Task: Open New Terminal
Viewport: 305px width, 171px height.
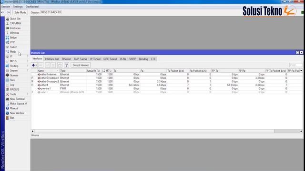Action: click(x=17, y=99)
